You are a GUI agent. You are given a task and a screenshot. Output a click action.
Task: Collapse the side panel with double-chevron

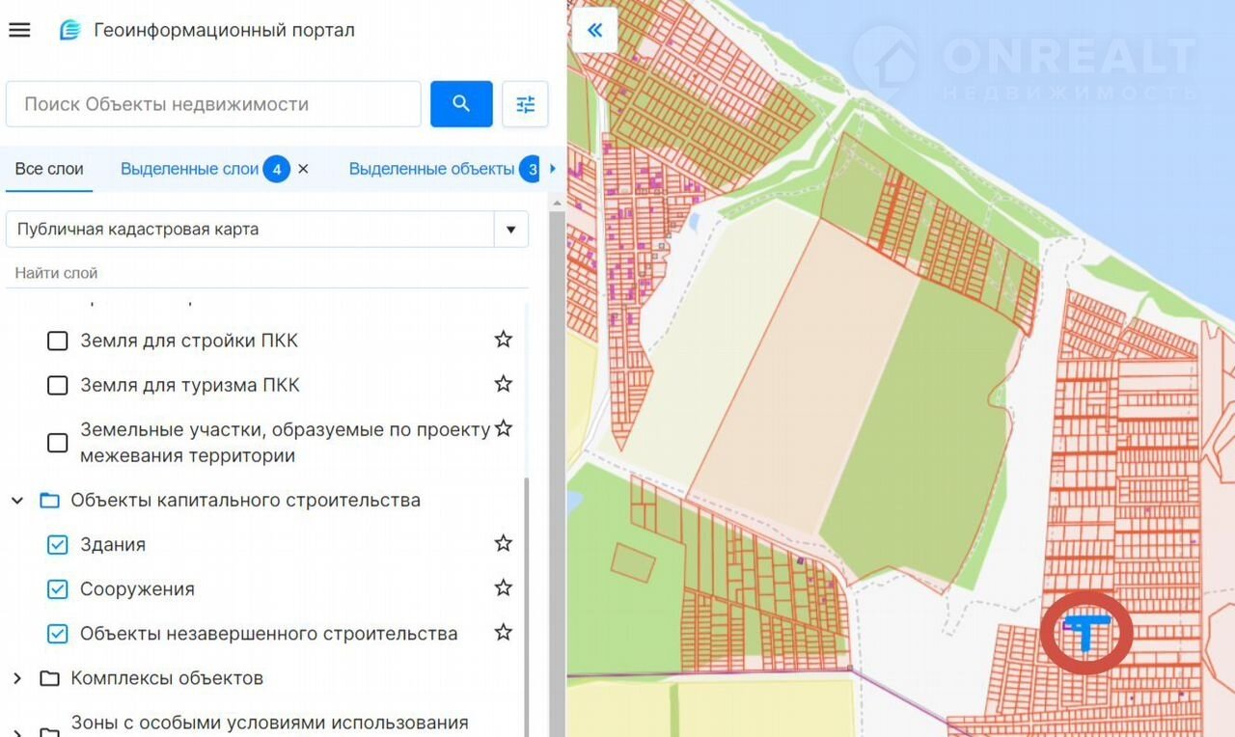point(594,31)
